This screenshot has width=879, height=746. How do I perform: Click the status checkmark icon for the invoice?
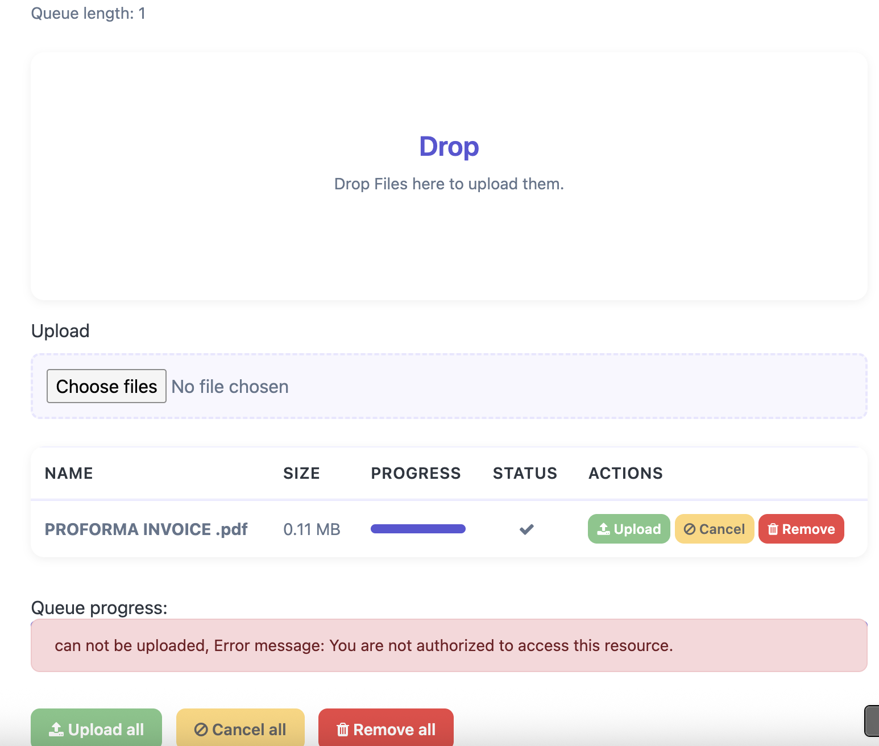click(526, 529)
